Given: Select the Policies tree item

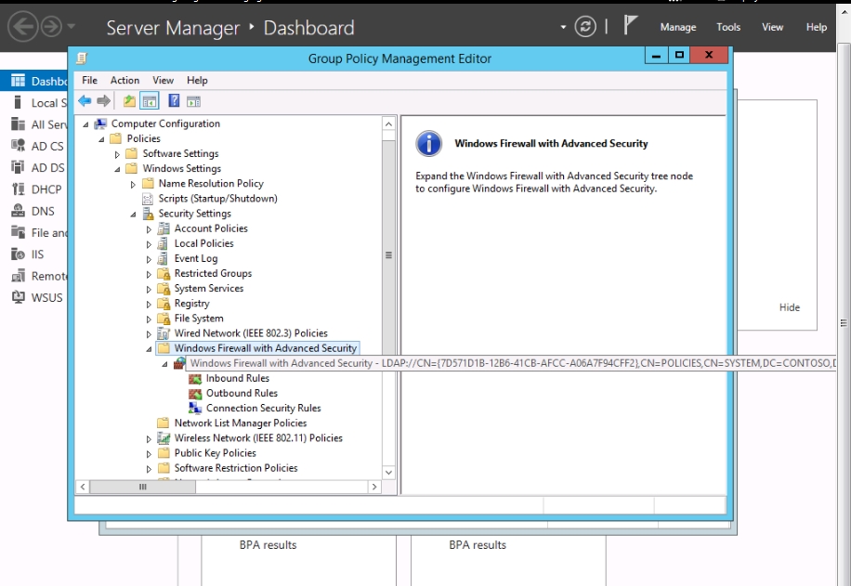Looking at the screenshot, I should (x=144, y=138).
